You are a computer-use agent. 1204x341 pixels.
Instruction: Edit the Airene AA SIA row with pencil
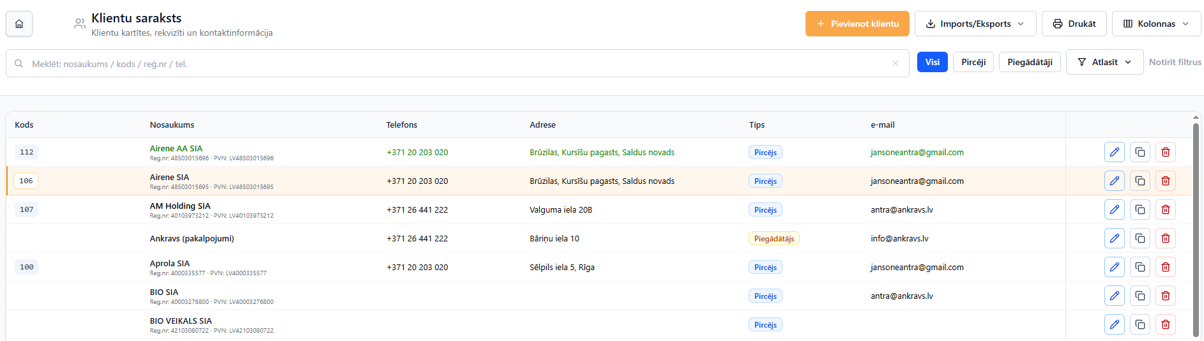coord(1114,152)
